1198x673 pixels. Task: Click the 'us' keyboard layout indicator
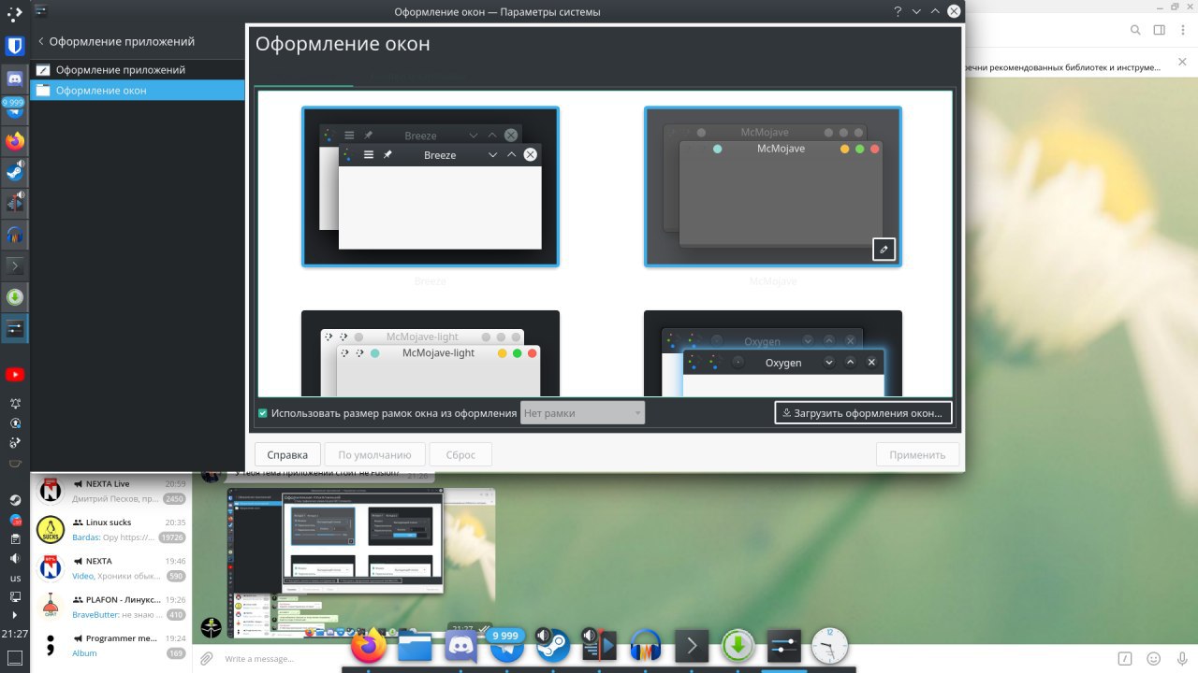[15, 578]
